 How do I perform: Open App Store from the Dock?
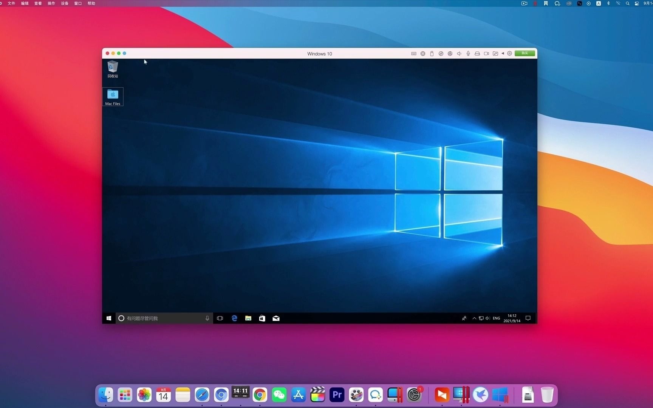coord(299,395)
